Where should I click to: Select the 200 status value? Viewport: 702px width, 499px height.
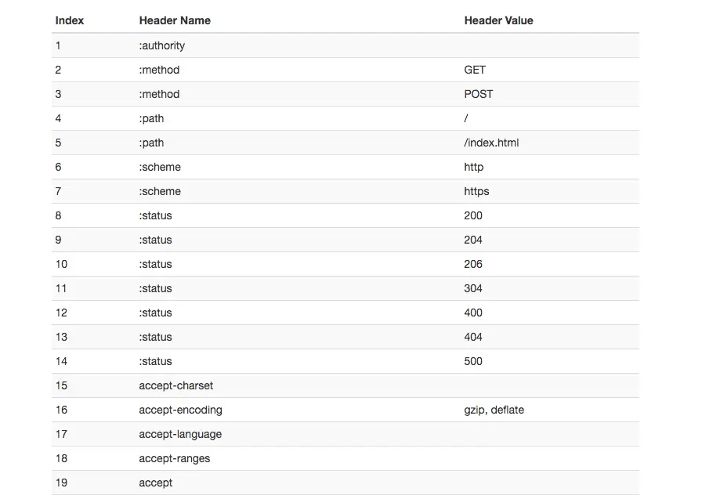473,215
